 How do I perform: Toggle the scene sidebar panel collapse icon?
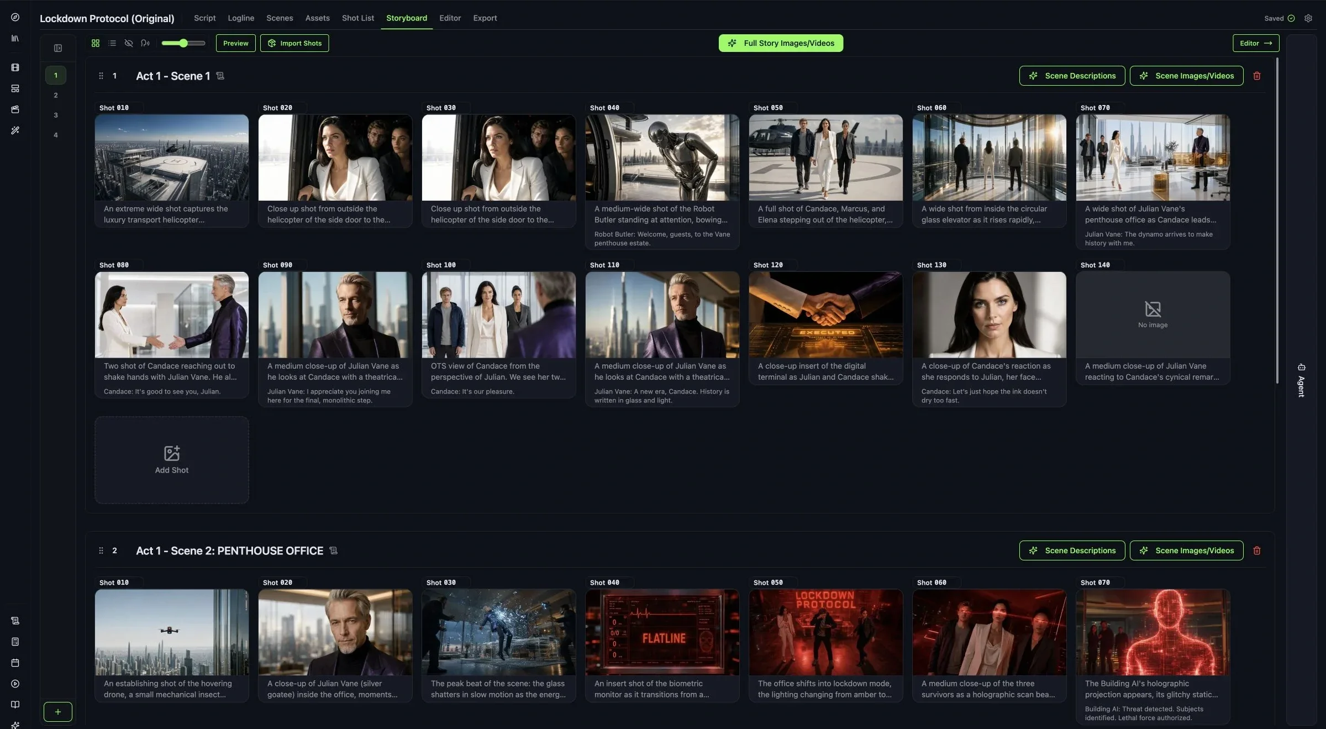58,48
